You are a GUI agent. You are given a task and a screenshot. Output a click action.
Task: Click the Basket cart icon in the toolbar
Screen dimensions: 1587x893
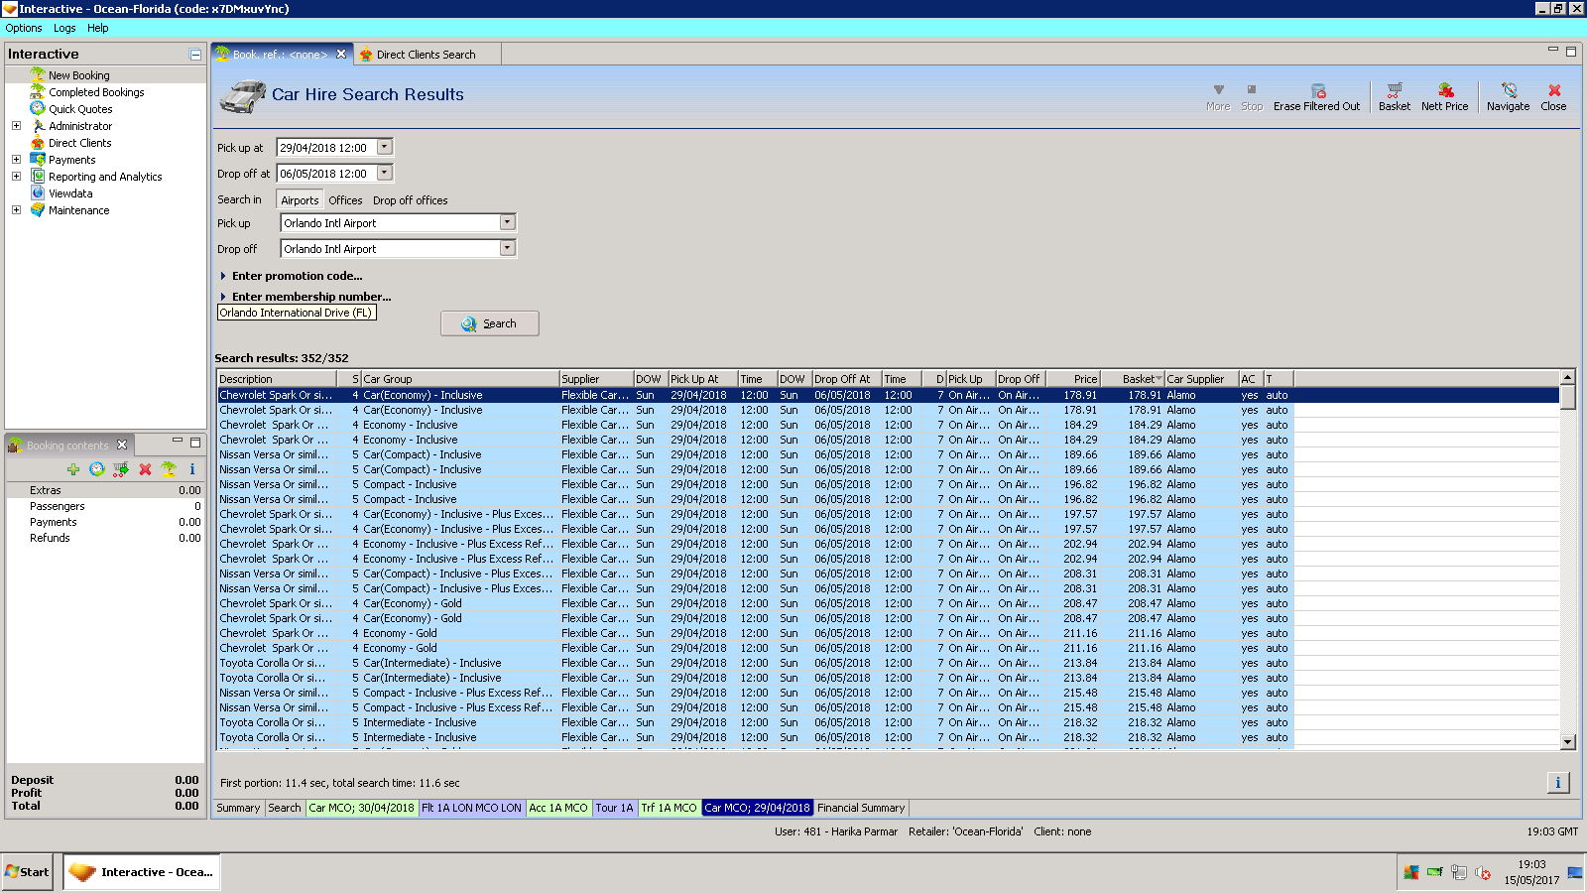click(x=1394, y=90)
